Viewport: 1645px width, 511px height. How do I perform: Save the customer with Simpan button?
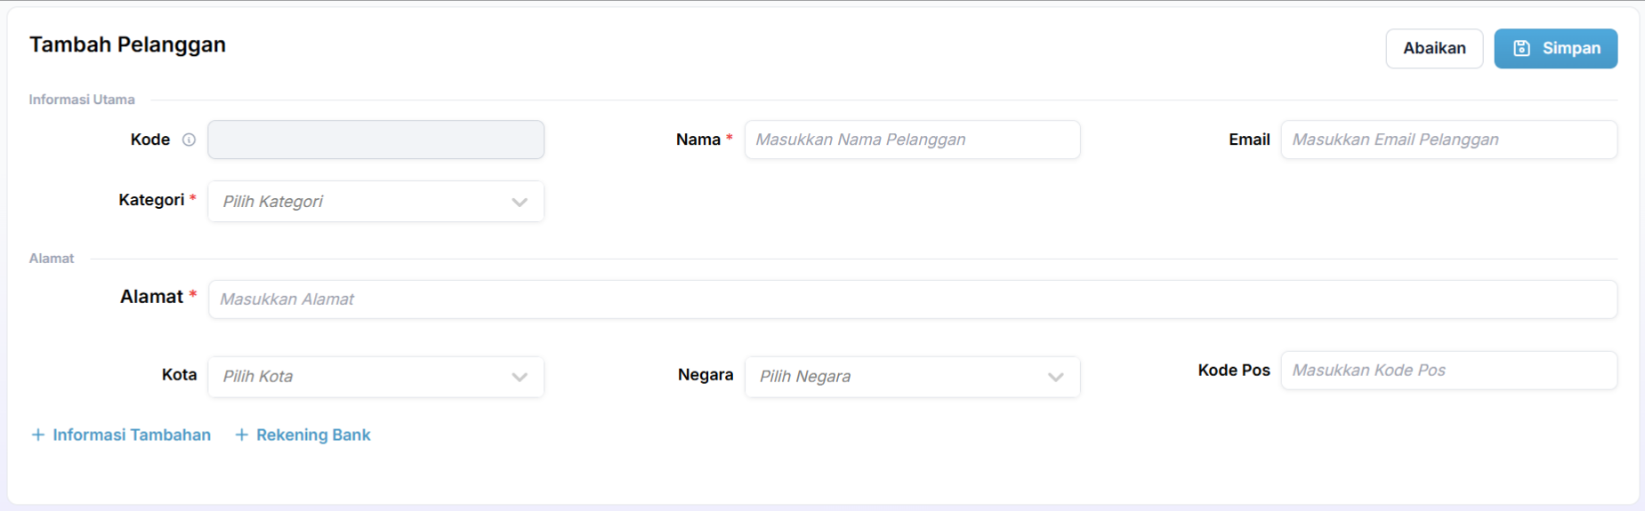1555,48
